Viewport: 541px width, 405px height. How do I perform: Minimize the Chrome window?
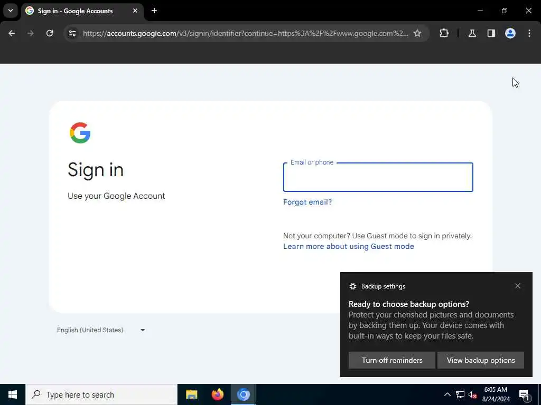480,11
